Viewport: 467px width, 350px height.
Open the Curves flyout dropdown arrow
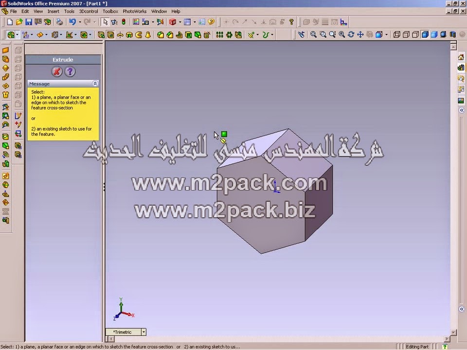pos(272,35)
